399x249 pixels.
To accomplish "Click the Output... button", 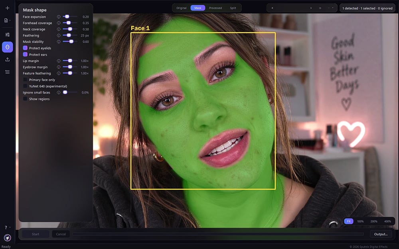I will click(x=381, y=234).
